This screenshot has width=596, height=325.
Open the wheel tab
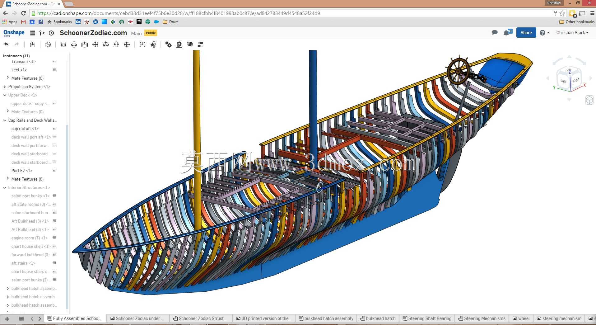tap(521, 318)
